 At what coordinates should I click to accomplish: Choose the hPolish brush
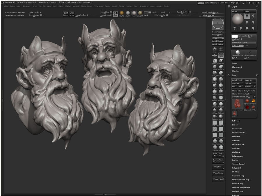pyautogui.click(x=215, y=98)
